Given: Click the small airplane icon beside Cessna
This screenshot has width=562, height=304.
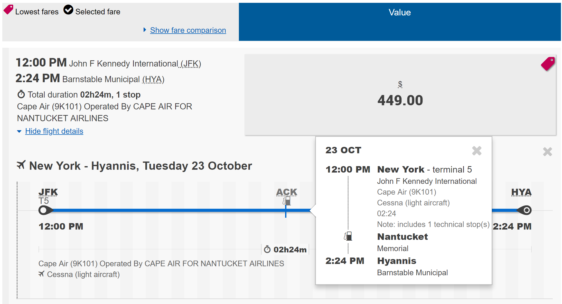Looking at the screenshot, I should (x=41, y=274).
